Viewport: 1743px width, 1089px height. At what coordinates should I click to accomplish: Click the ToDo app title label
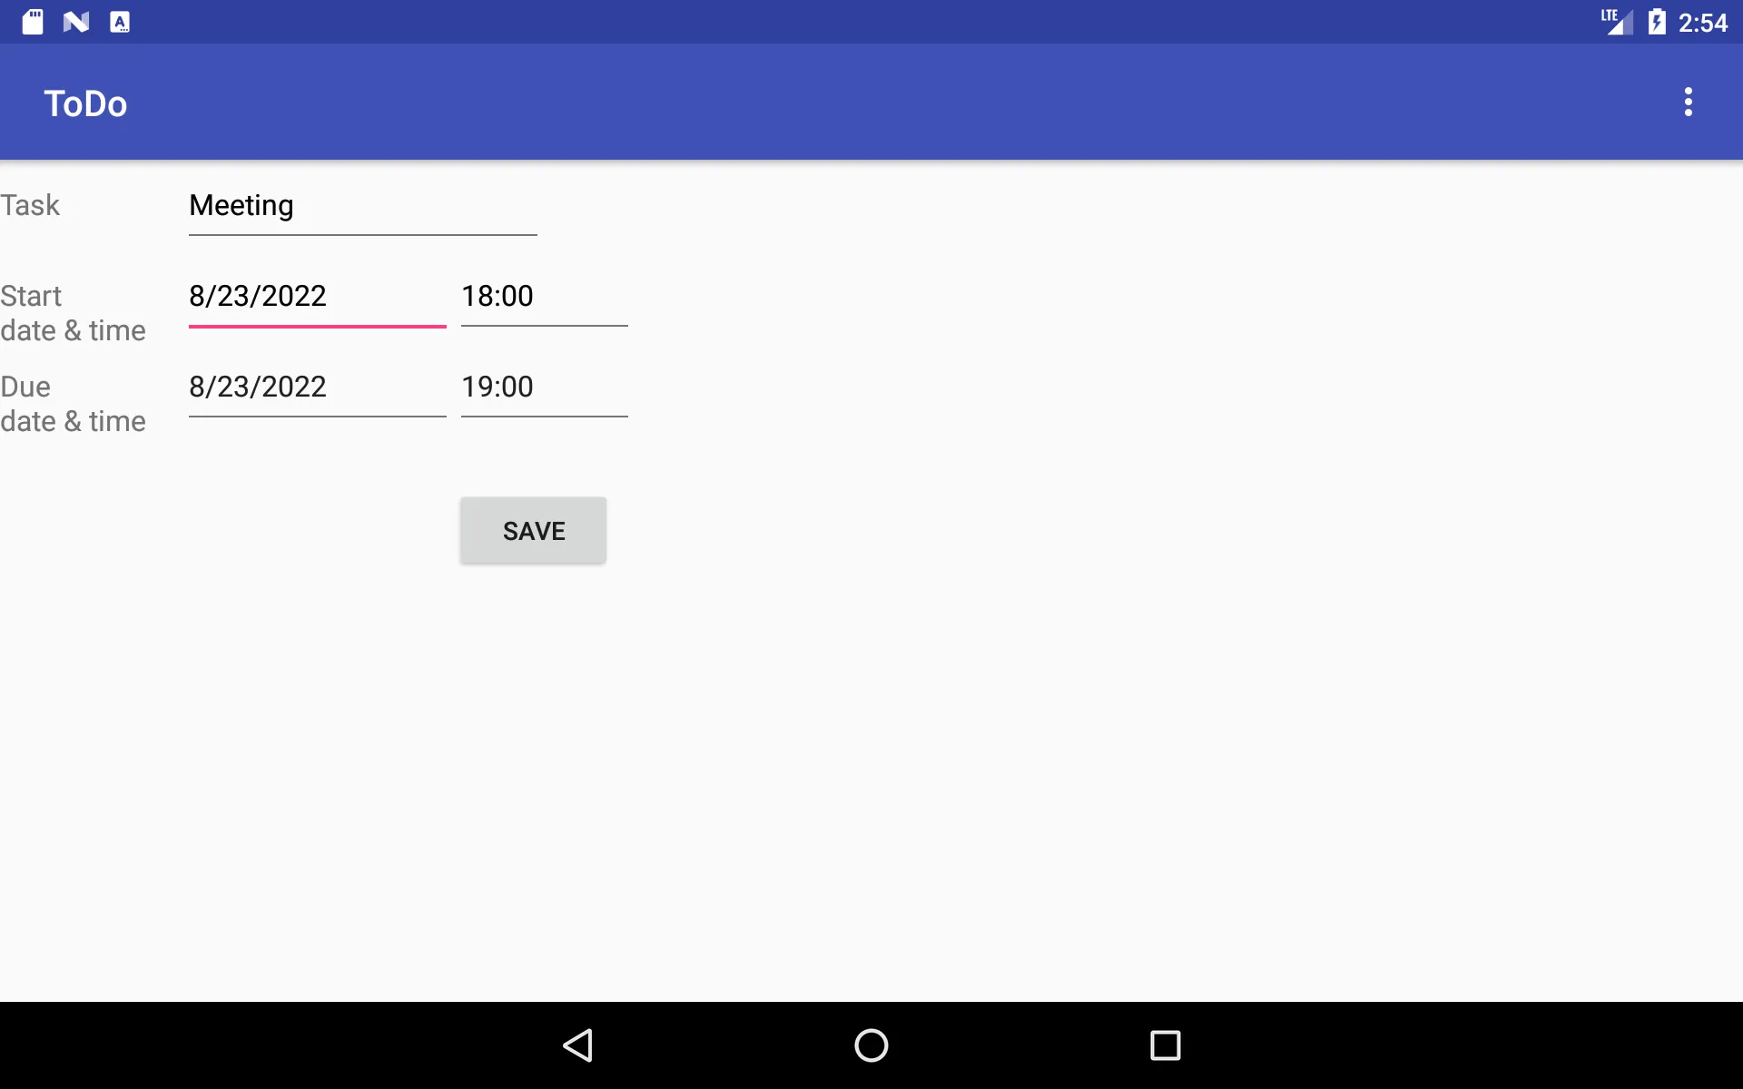click(85, 103)
